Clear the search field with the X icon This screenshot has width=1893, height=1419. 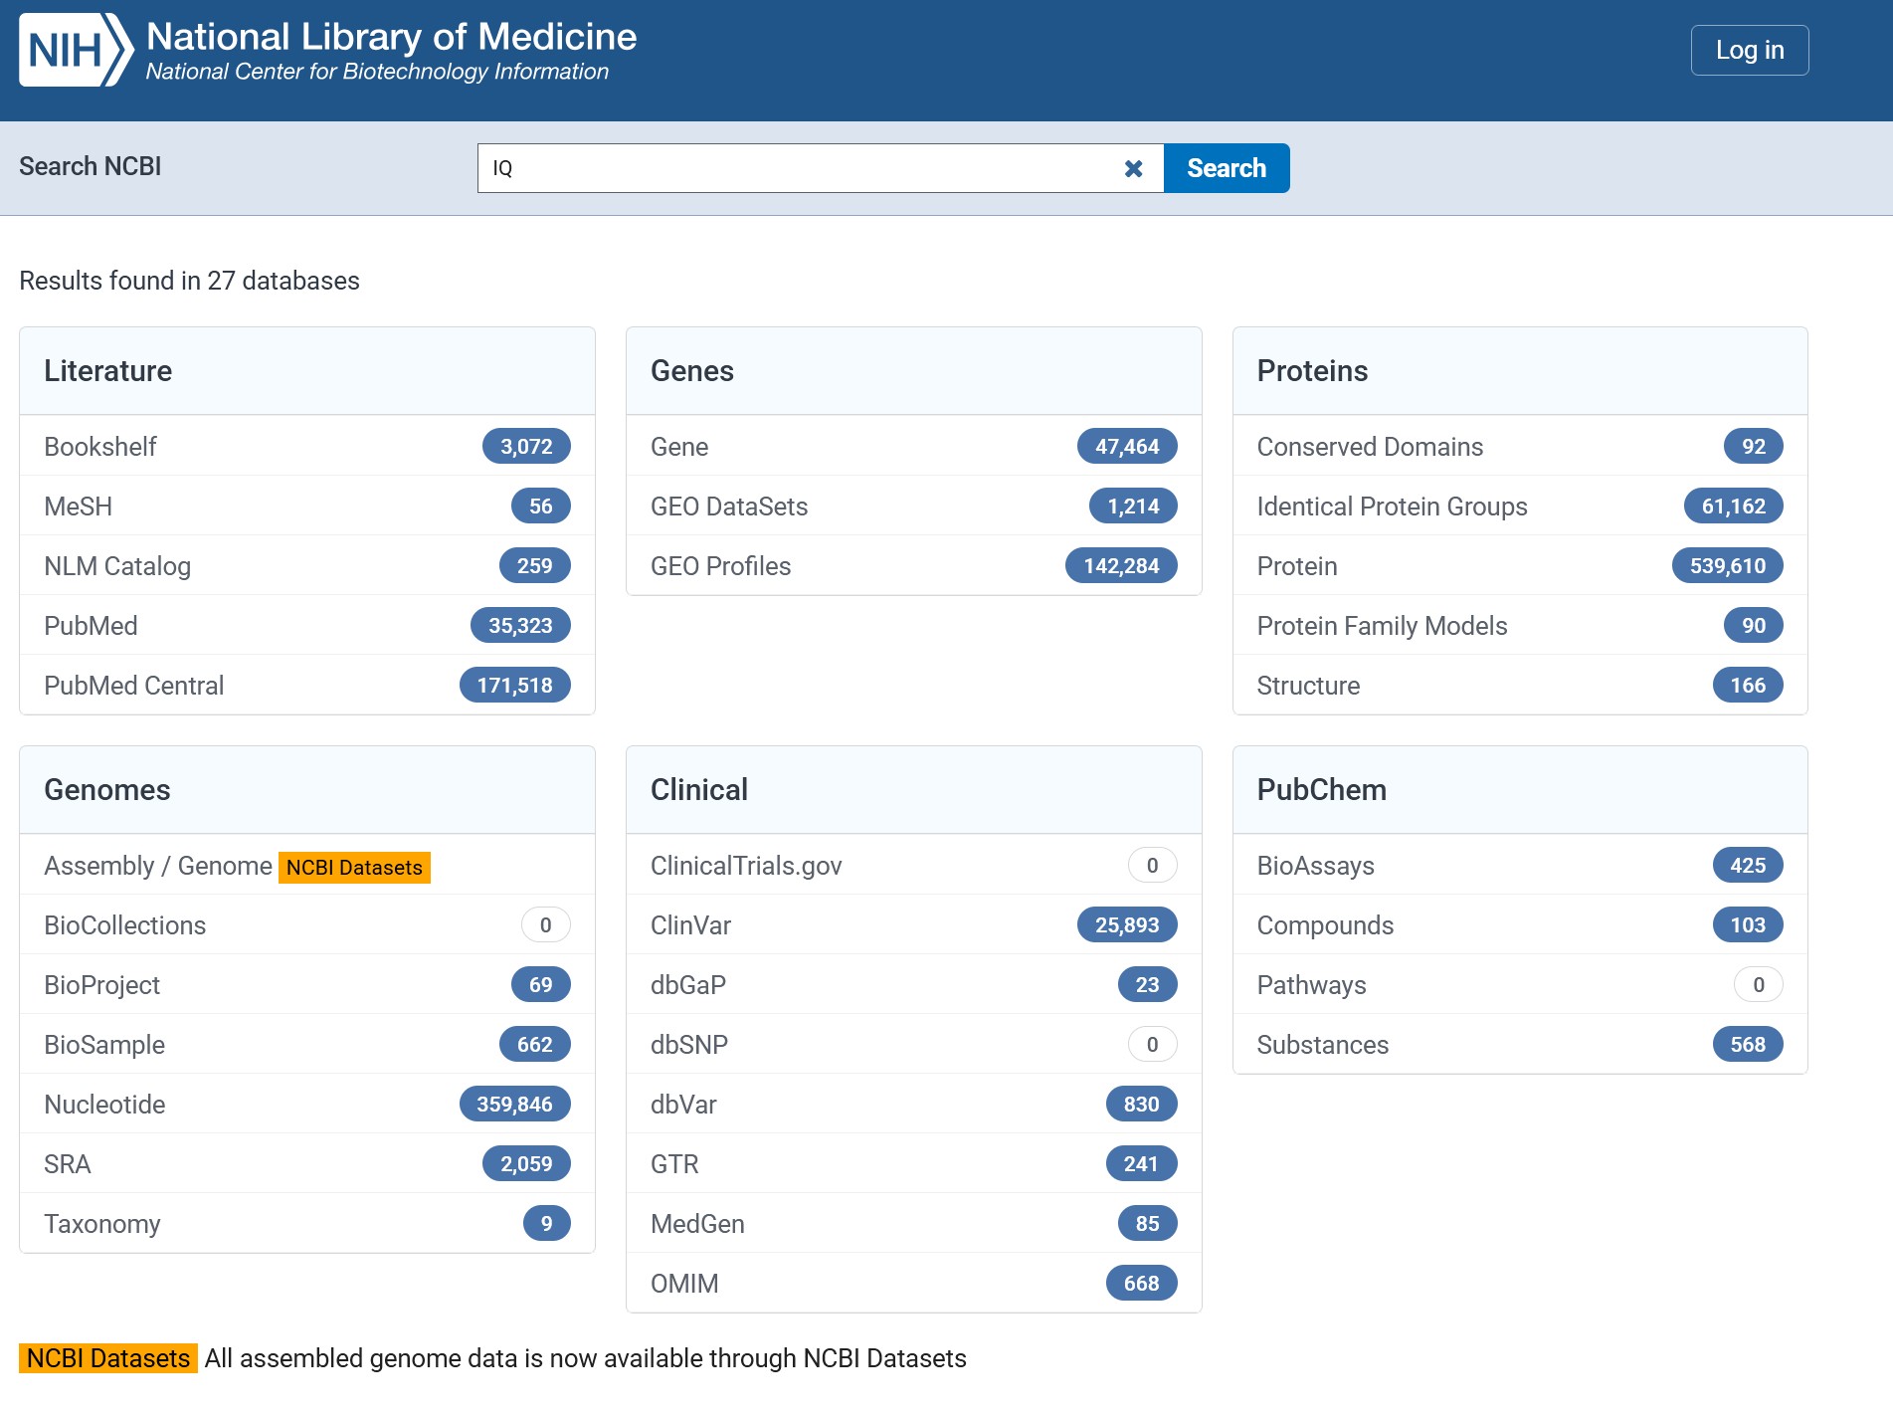coord(1133,168)
